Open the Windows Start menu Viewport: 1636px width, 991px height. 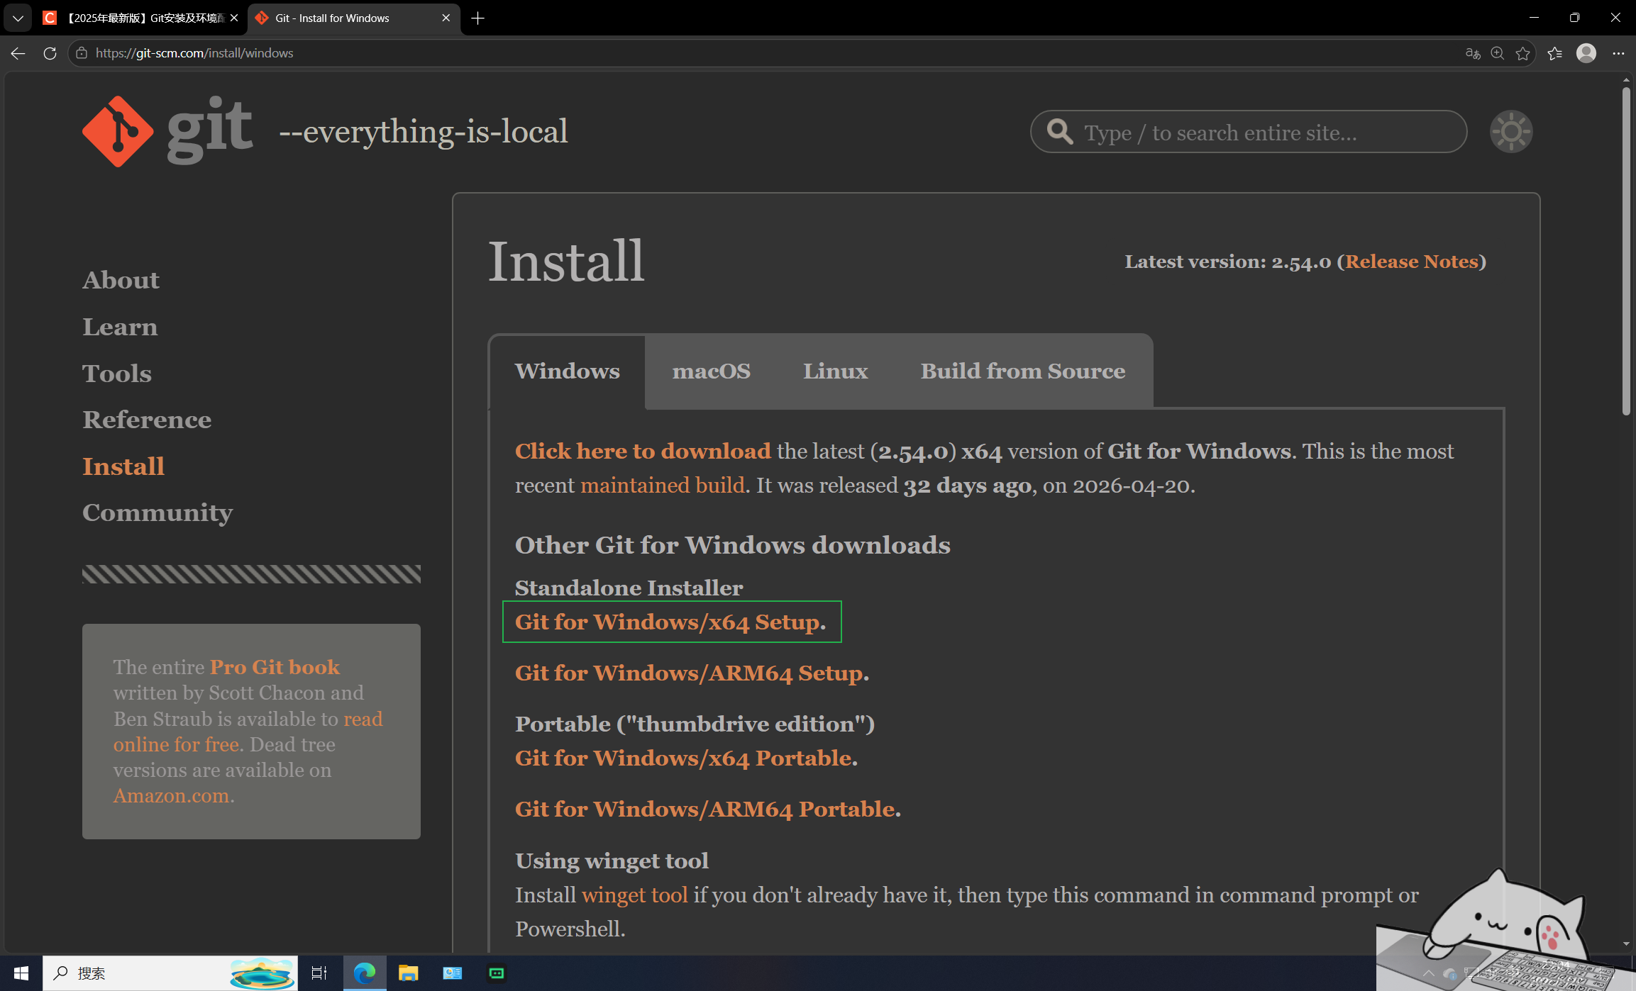(21, 973)
